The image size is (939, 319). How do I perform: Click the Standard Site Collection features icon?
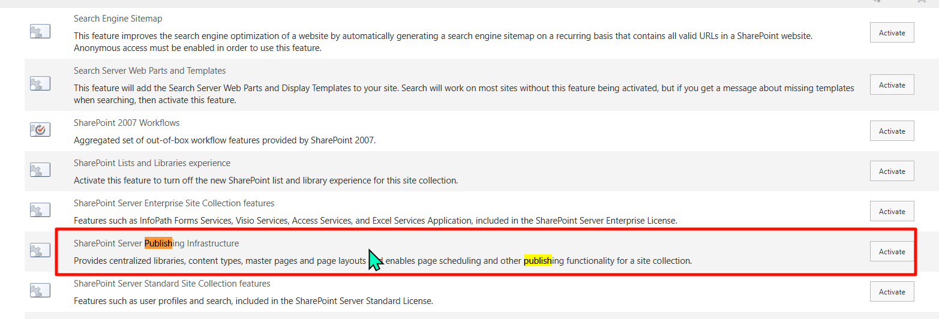[40, 290]
